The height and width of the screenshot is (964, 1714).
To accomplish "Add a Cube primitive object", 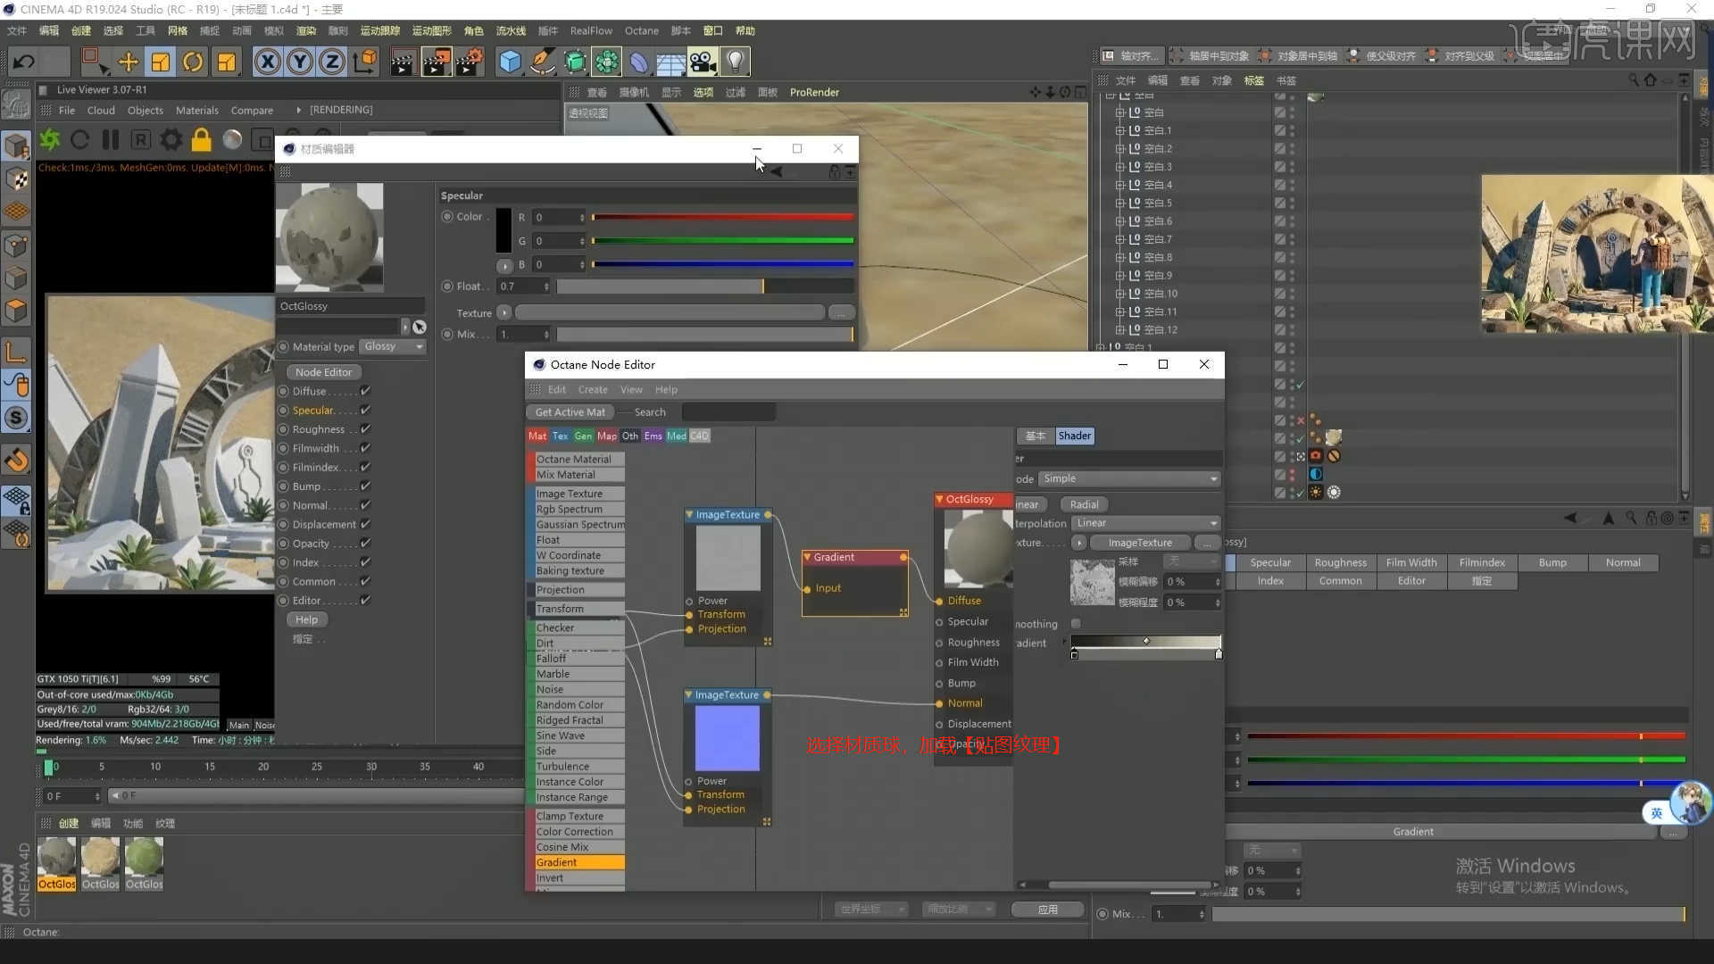I will 510,62.
